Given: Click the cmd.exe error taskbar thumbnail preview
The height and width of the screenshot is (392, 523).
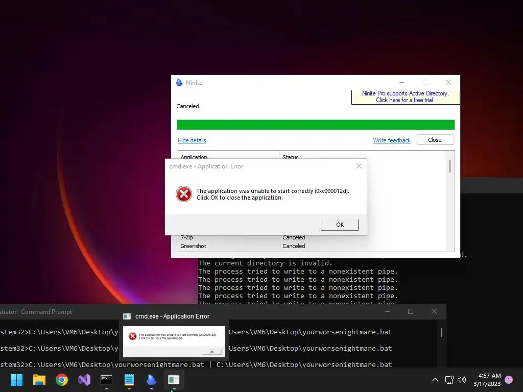Looking at the screenshot, I should pyautogui.click(x=174, y=341).
